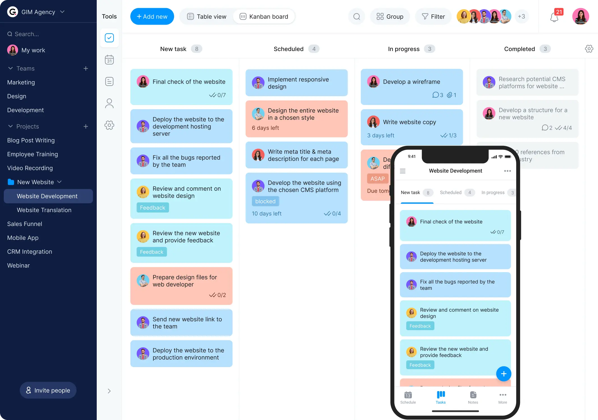The image size is (598, 420).
Task: Select the In progress column tab on mobile
Action: pyautogui.click(x=493, y=192)
